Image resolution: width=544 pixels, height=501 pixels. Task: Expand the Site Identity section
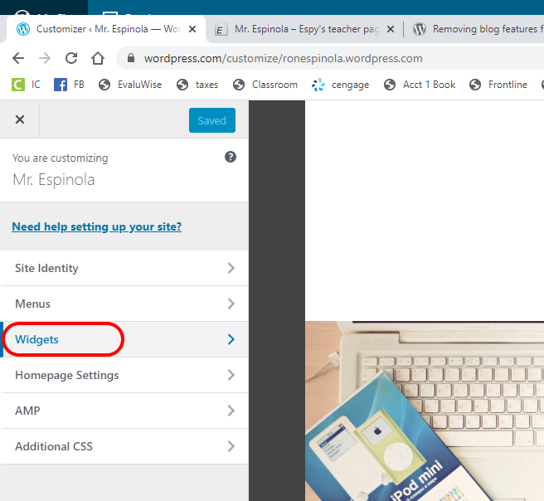[x=124, y=268]
